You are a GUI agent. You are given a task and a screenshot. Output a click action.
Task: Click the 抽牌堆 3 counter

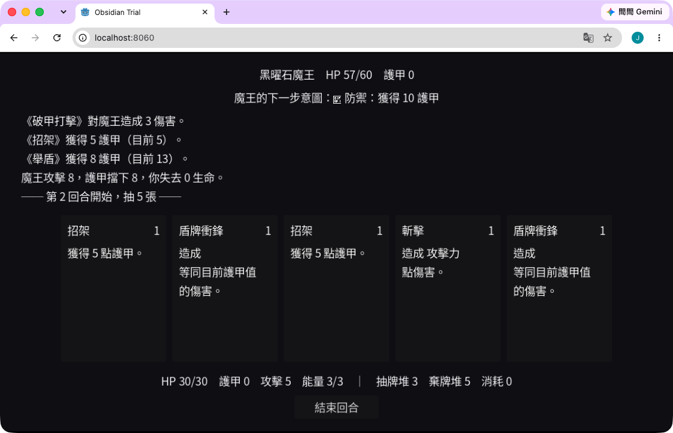(397, 381)
